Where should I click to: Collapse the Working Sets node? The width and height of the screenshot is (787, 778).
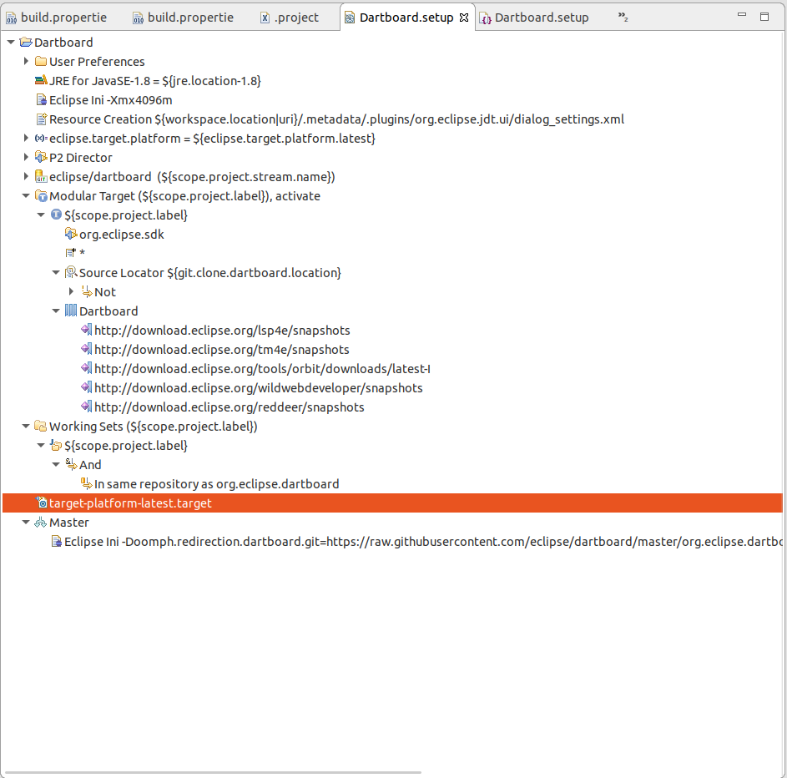[26, 426]
